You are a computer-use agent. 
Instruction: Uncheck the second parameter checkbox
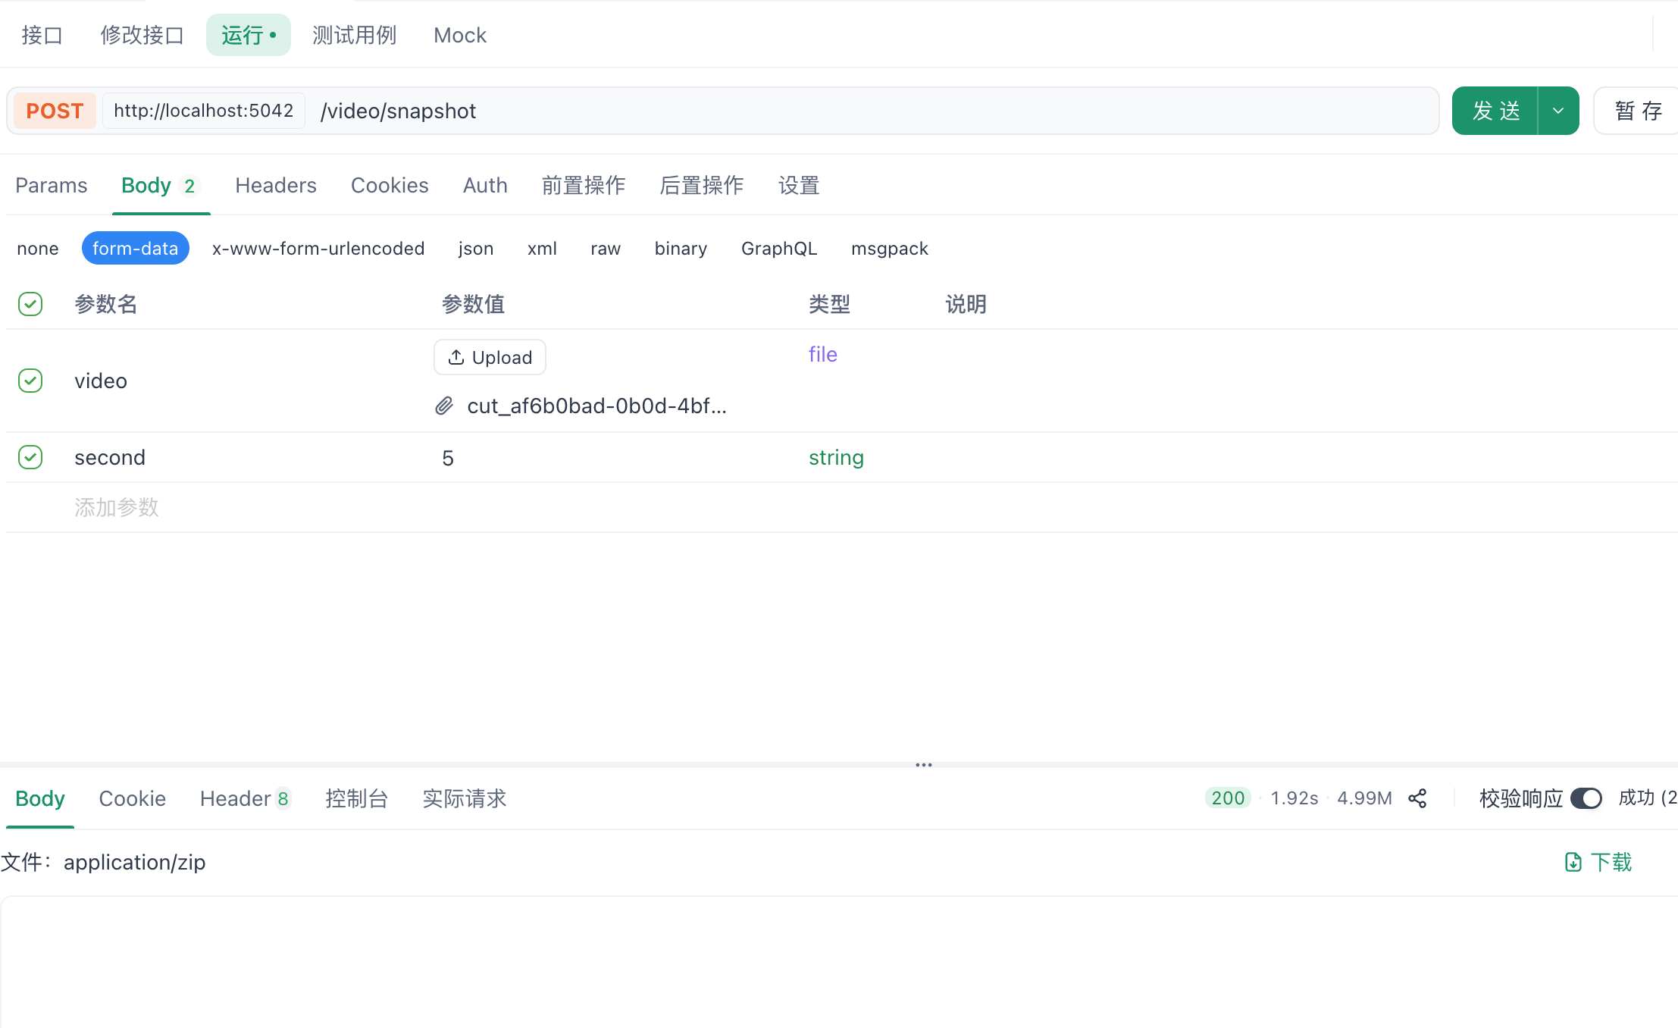pos(30,457)
